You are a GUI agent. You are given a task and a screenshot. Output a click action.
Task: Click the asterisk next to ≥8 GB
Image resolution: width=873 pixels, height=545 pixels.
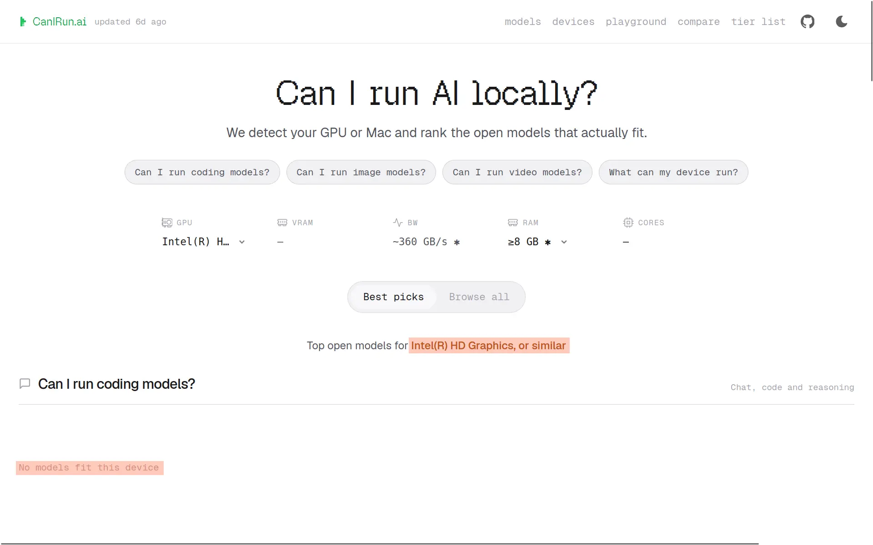tap(548, 242)
